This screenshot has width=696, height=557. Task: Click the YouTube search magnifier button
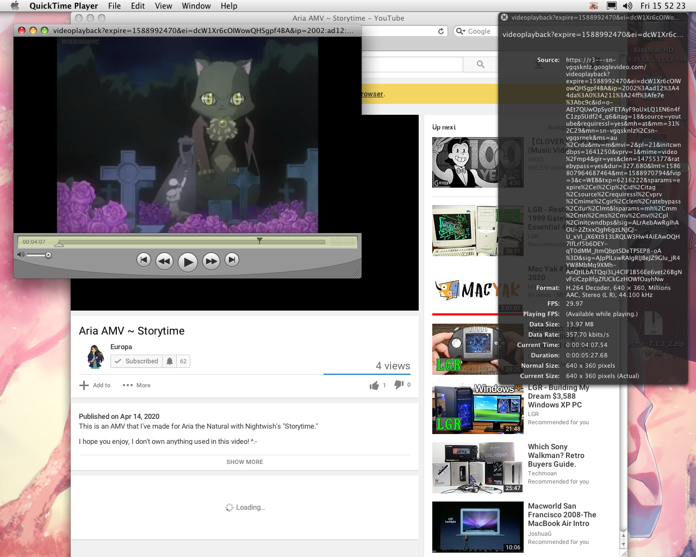tap(480, 64)
